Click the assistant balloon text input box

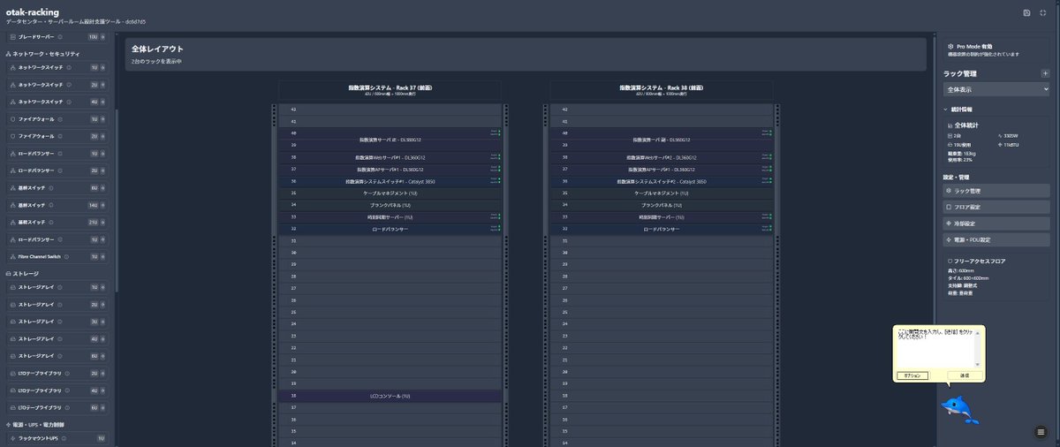(935, 349)
